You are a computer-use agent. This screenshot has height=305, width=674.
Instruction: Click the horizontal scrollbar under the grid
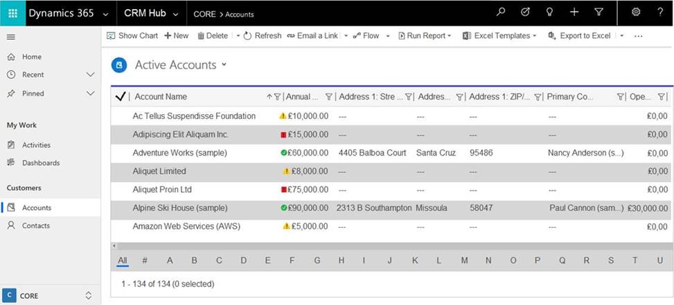click(388, 246)
